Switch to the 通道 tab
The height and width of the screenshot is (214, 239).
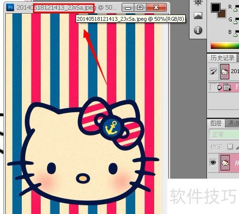[233, 123]
